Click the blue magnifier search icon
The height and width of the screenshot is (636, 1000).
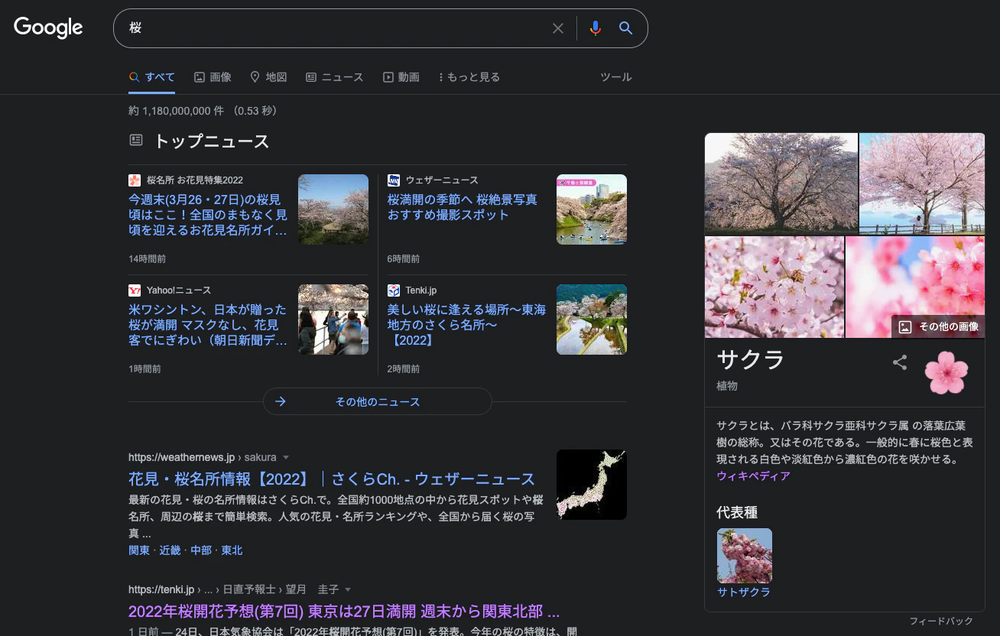625,28
